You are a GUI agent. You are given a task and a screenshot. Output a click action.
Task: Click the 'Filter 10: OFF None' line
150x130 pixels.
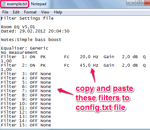(x=26, y=104)
